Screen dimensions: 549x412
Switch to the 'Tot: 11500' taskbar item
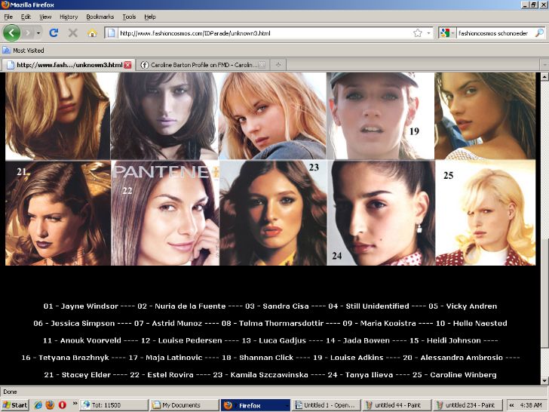point(114,405)
